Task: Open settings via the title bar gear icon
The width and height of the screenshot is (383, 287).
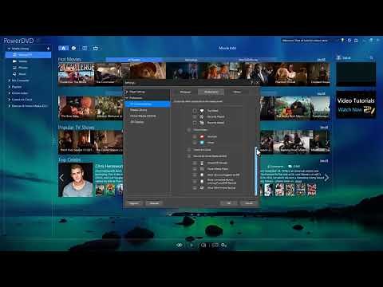Action: pyautogui.click(x=349, y=41)
